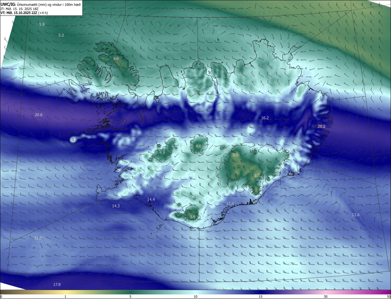Click the 1 tick on the colour scale

click(x=65, y=297)
